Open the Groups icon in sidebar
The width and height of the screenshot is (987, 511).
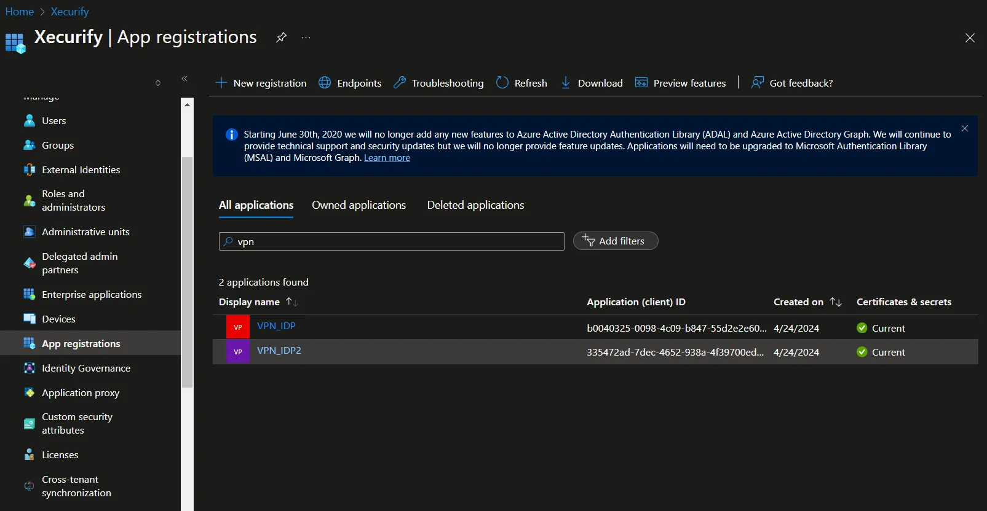click(29, 145)
